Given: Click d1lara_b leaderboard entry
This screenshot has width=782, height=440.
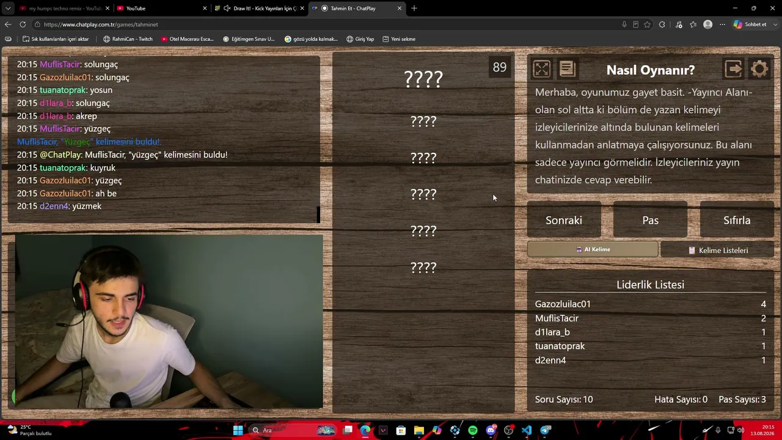Looking at the screenshot, I should click(x=552, y=332).
